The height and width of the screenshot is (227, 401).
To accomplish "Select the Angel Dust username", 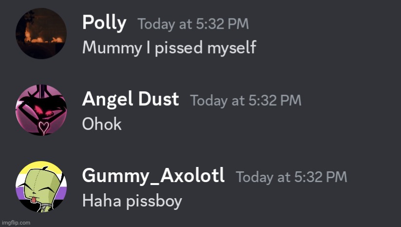I will (130, 99).
